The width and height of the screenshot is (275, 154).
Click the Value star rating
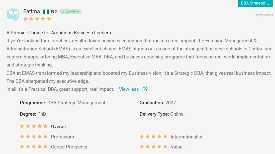pos(153,146)
